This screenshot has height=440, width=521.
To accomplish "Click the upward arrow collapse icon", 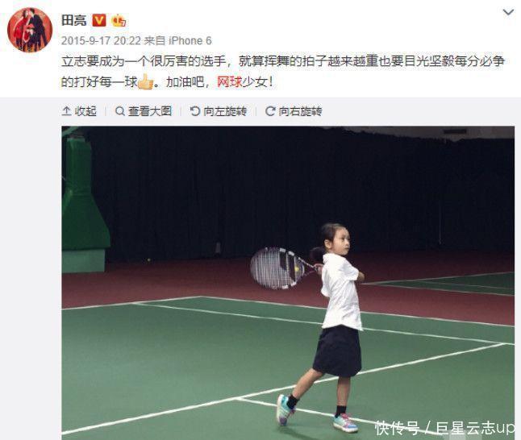I will pyautogui.click(x=66, y=111).
